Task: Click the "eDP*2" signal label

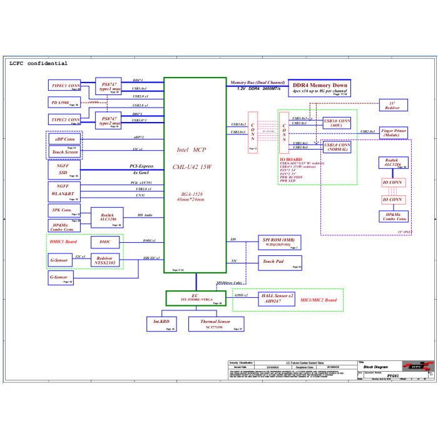Action: pos(138,137)
